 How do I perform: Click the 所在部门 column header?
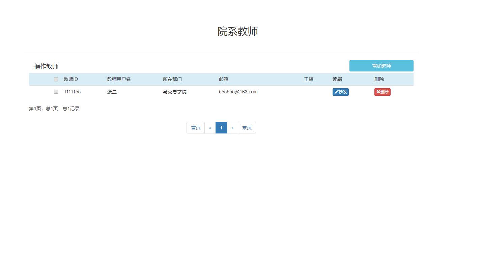[x=172, y=79]
